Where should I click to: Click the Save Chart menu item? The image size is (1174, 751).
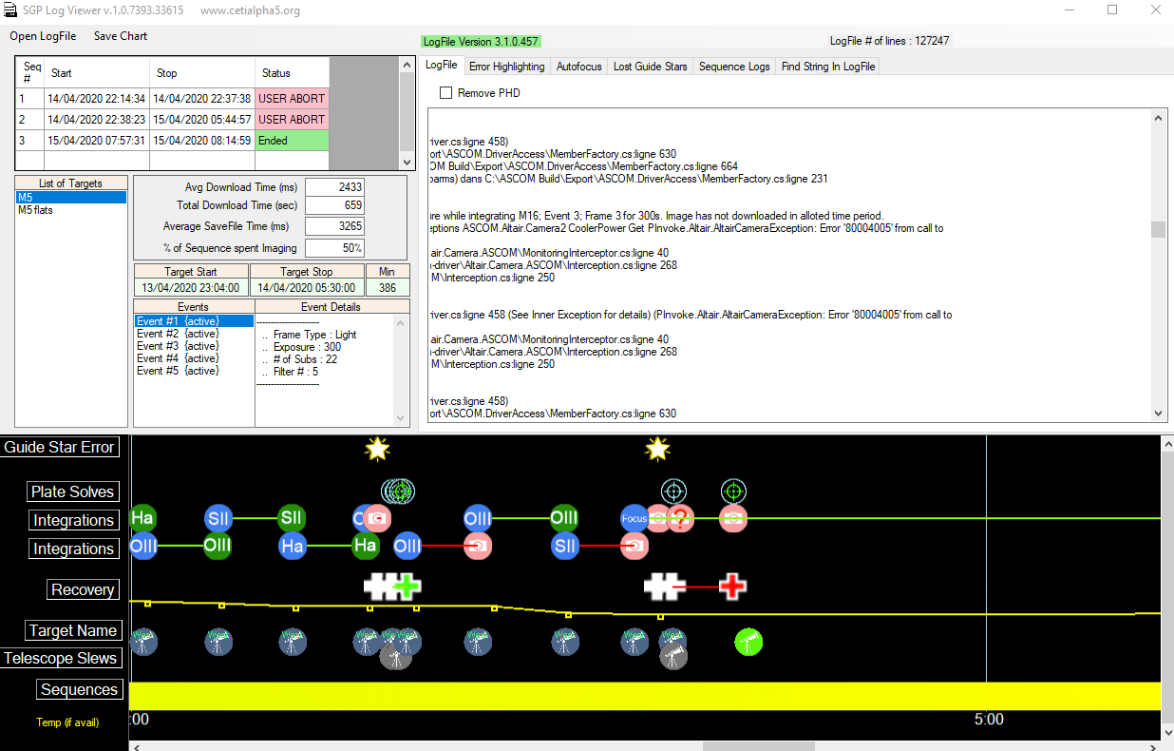tap(121, 36)
